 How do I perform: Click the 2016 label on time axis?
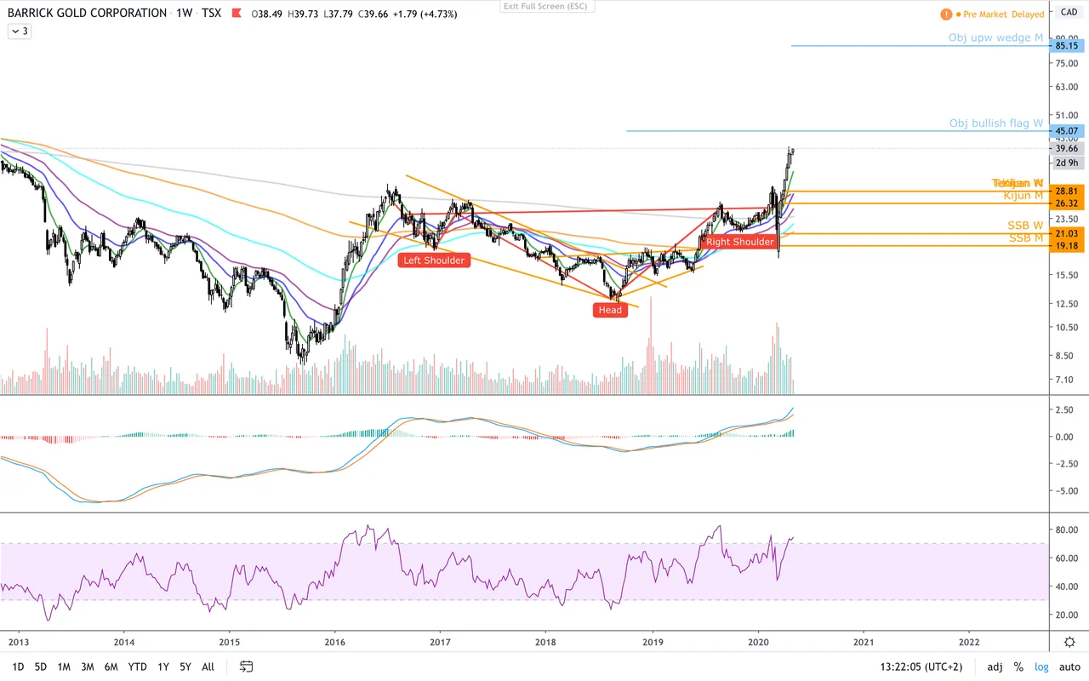click(335, 642)
